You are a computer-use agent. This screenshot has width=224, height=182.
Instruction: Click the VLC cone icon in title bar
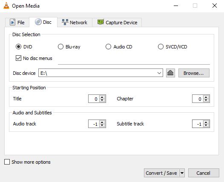6,6
